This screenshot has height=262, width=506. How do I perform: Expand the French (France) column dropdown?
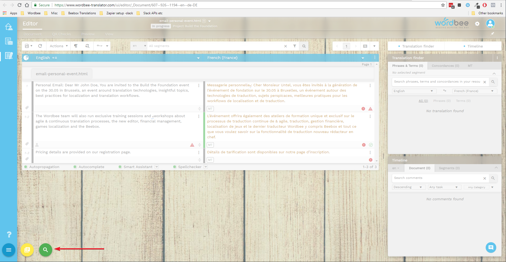point(363,58)
